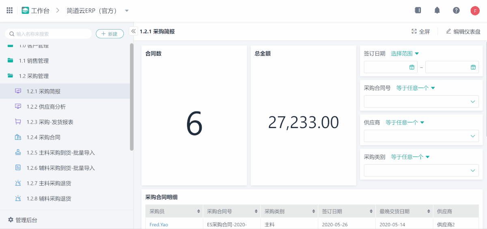
Task: Click the 新建 button
Action: [x=110, y=34]
